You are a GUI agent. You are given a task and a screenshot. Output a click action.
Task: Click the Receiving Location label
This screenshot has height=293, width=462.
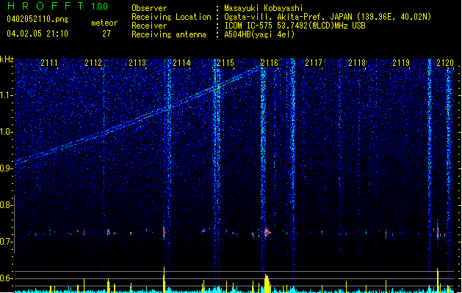coord(171,17)
